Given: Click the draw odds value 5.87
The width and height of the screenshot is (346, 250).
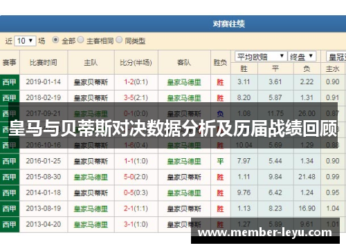Looking at the screenshot, I should pyautogui.click(x=275, y=98).
